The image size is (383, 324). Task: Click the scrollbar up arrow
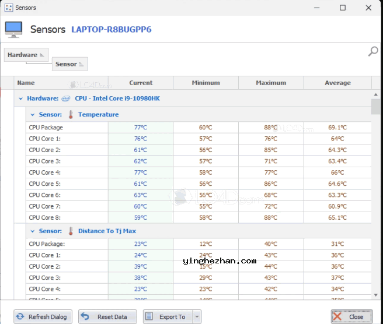click(x=375, y=94)
